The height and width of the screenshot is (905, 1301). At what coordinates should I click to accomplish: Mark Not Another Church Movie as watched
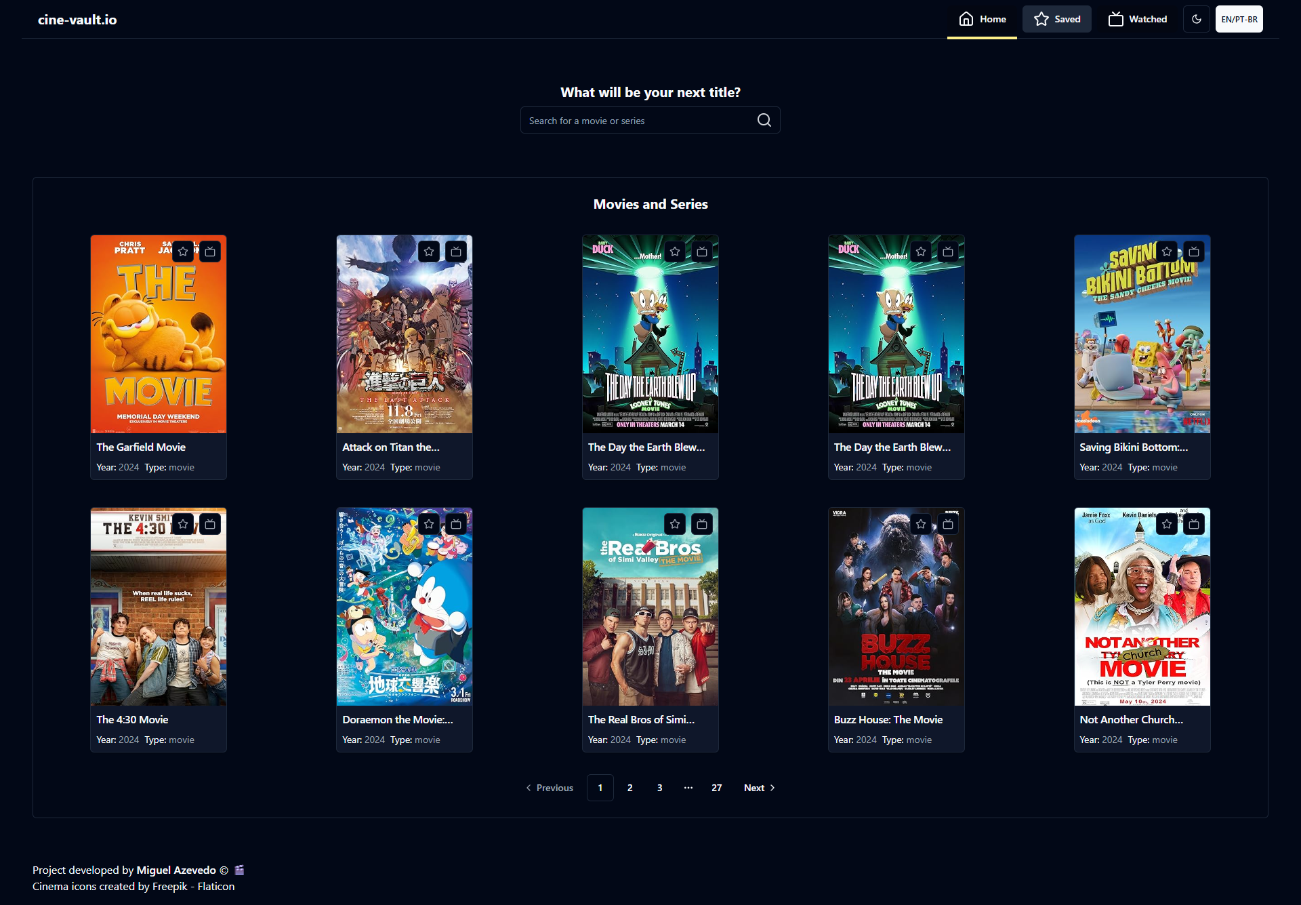[1194, 524]
